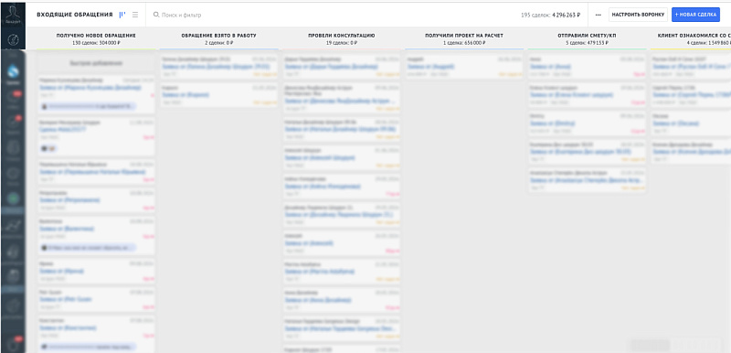Open the dashboard compass icon in sidebar

[13, 40]
